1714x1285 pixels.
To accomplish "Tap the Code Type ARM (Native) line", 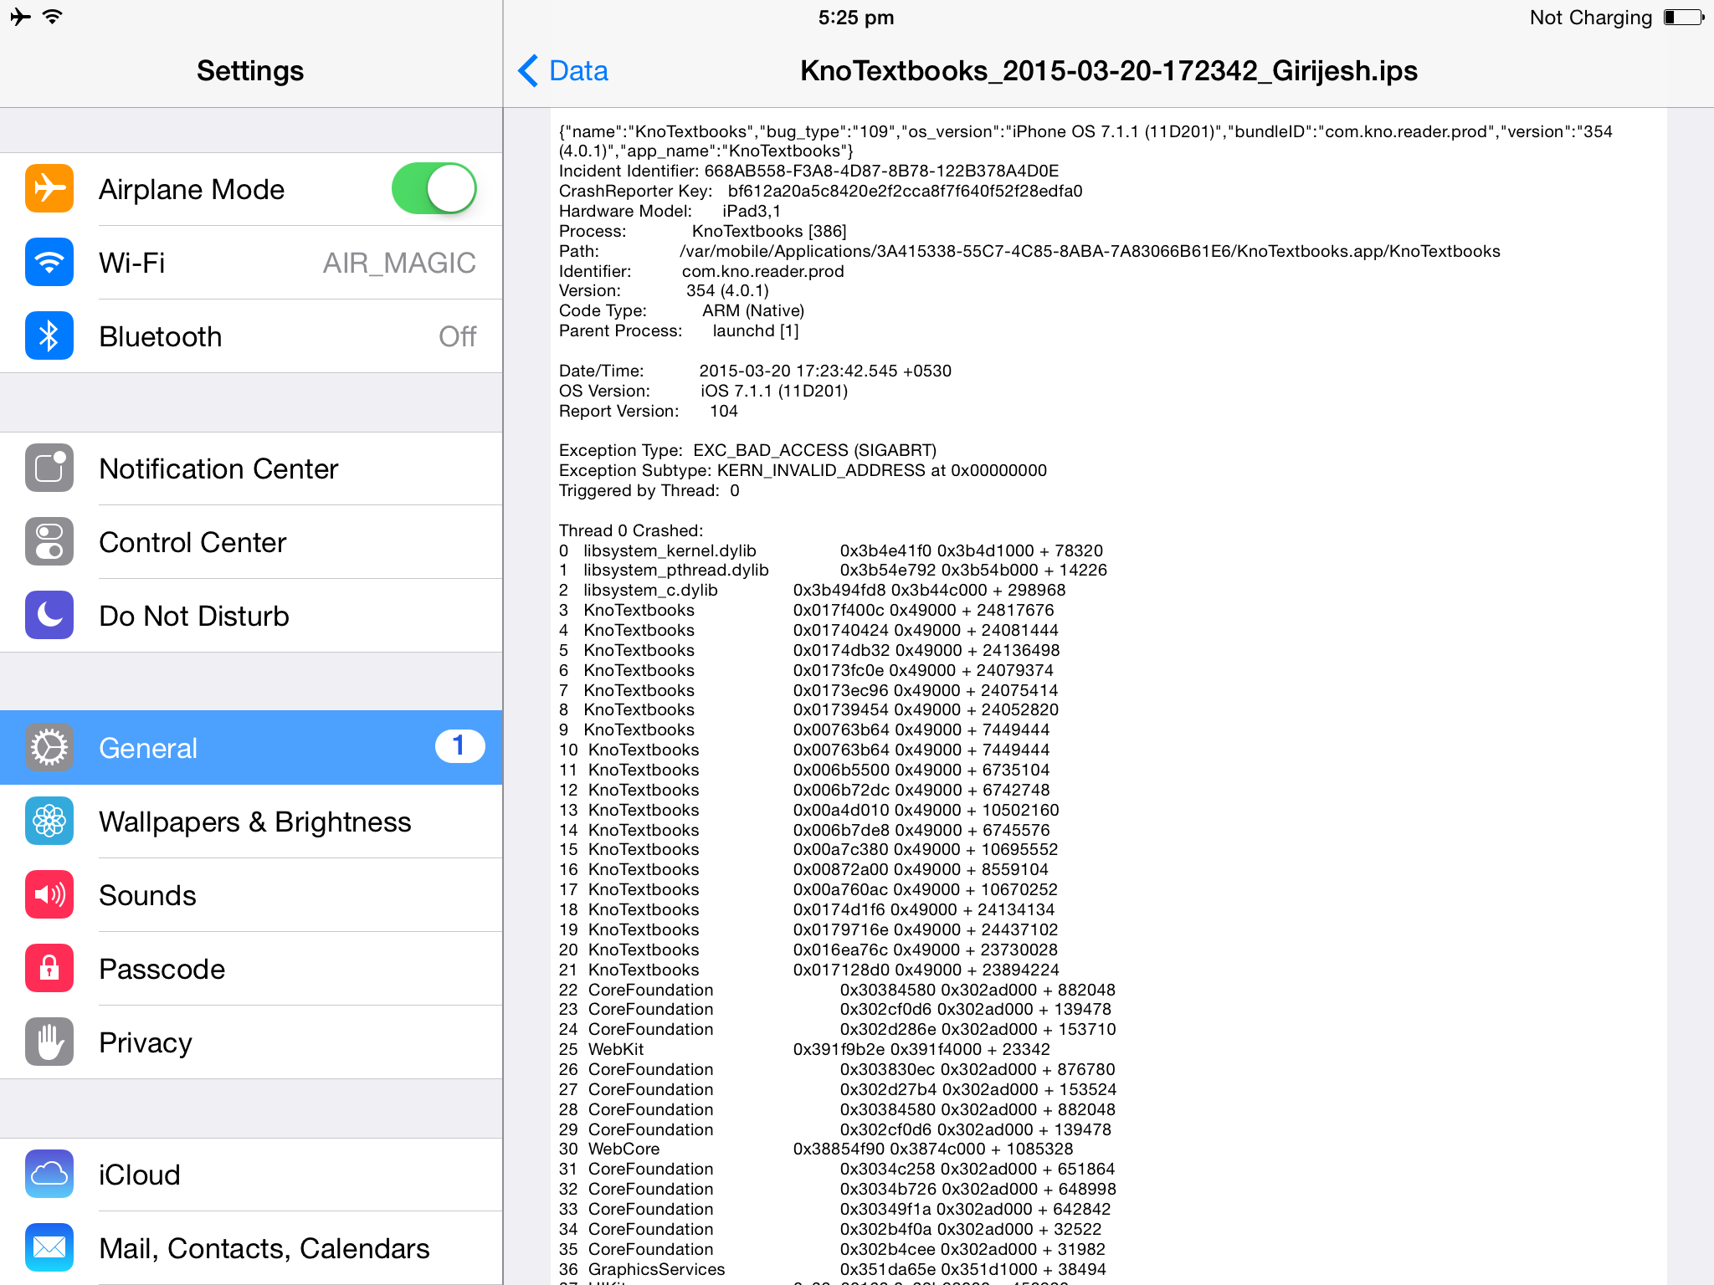I will coord(681,311).
